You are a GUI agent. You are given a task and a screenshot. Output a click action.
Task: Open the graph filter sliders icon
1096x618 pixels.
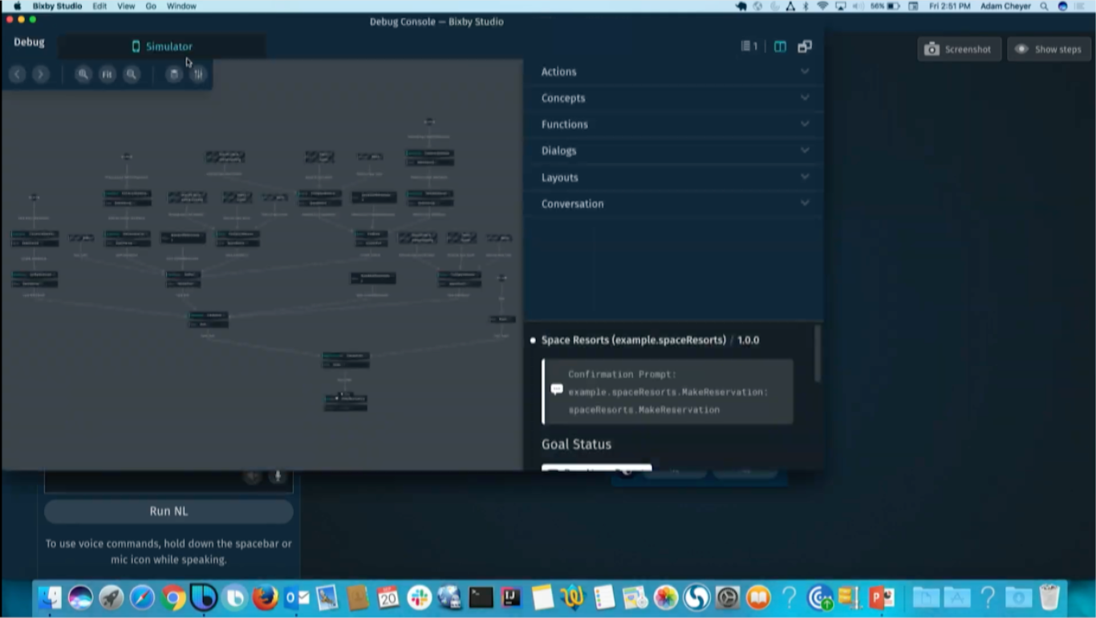(x=198, y=74)
